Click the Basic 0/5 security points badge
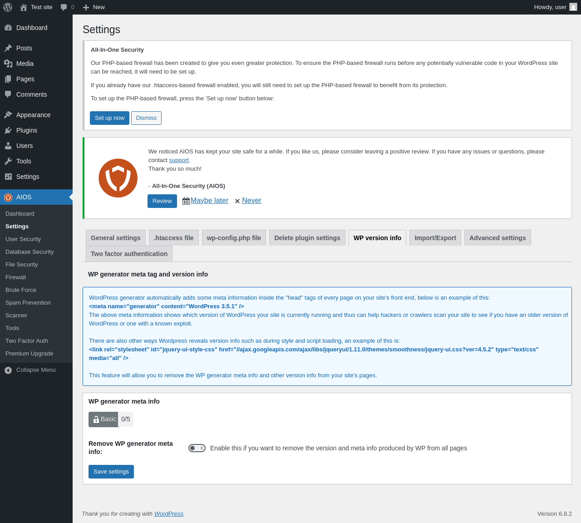The width and height of the screenshot is (581, 523). [111, 419]
